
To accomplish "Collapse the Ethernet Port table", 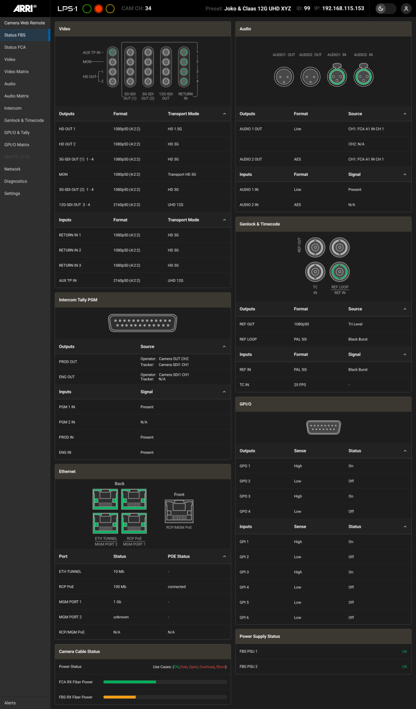I will pos(225,556).
